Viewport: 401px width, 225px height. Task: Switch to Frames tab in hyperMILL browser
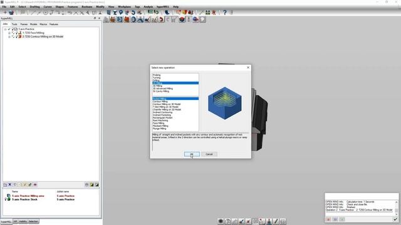click(x=24, y=24)
